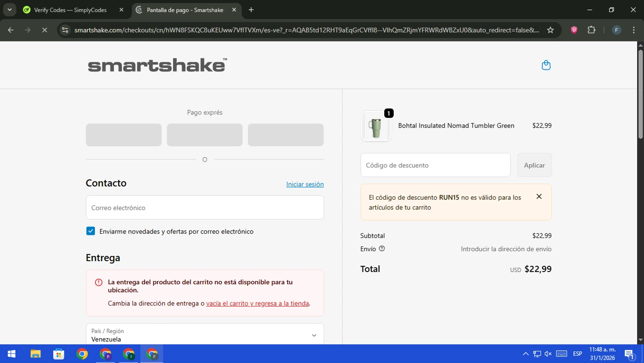Focus the Correo electrónico input field

[x=205, y=207]
